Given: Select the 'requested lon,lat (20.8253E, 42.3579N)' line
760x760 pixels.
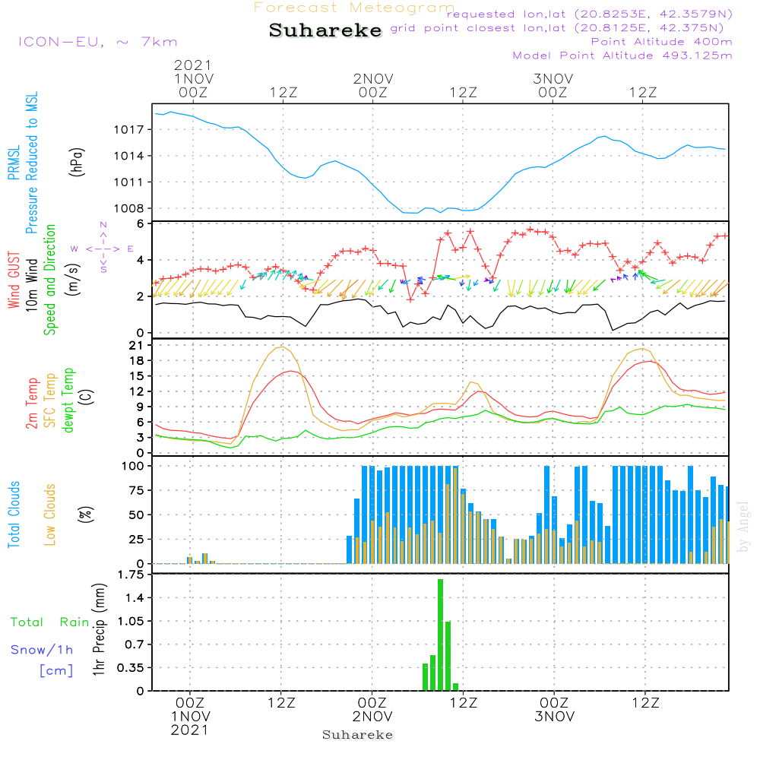Looking at the screenshot, I should point(590,14).
